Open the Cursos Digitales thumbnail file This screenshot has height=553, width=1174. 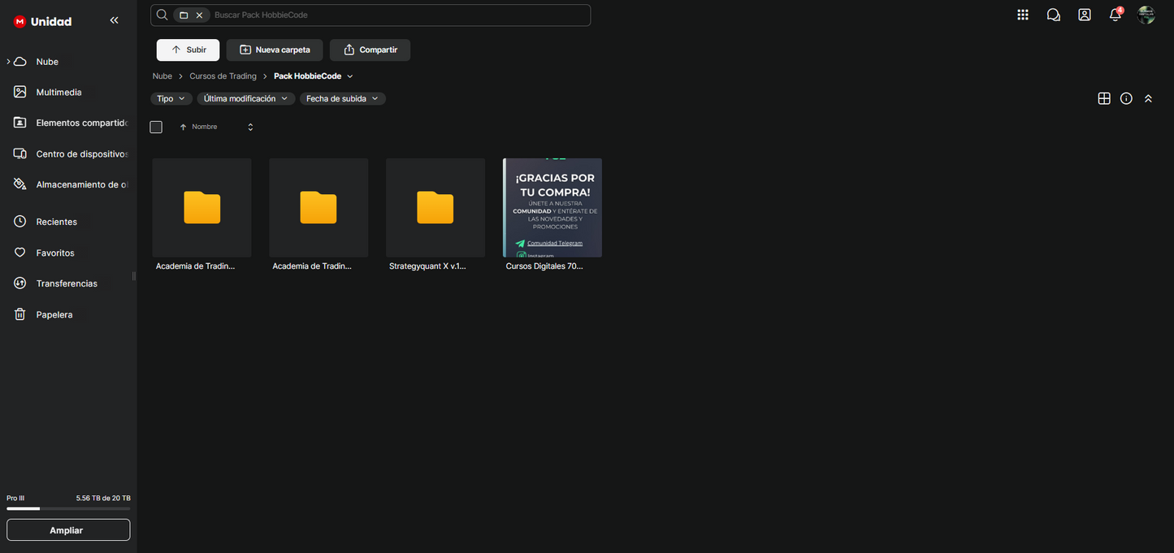click(x=552, y=208)
